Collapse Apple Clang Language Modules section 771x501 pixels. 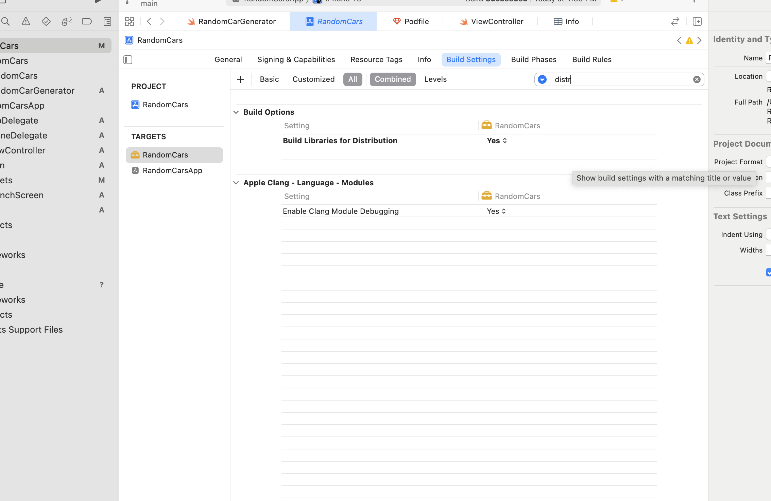point(236,183)
